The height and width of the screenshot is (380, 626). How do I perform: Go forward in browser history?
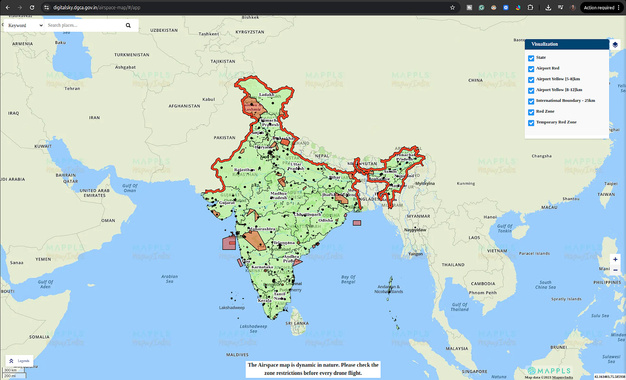point(20,7)
